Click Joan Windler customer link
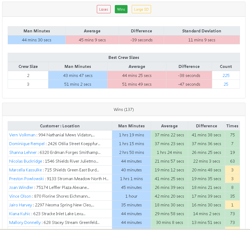This screenshot has height=230, width=250. [x=21, y=188]
